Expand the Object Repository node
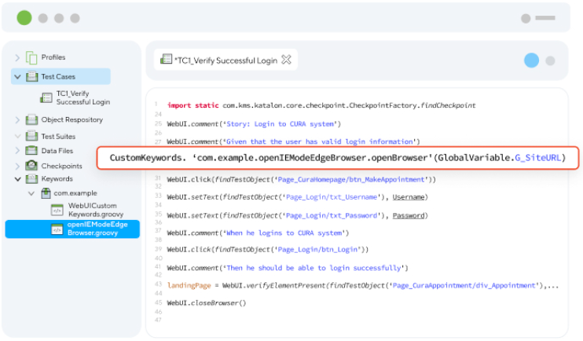Viewport: 583px width, 341px height. (17, 119)
